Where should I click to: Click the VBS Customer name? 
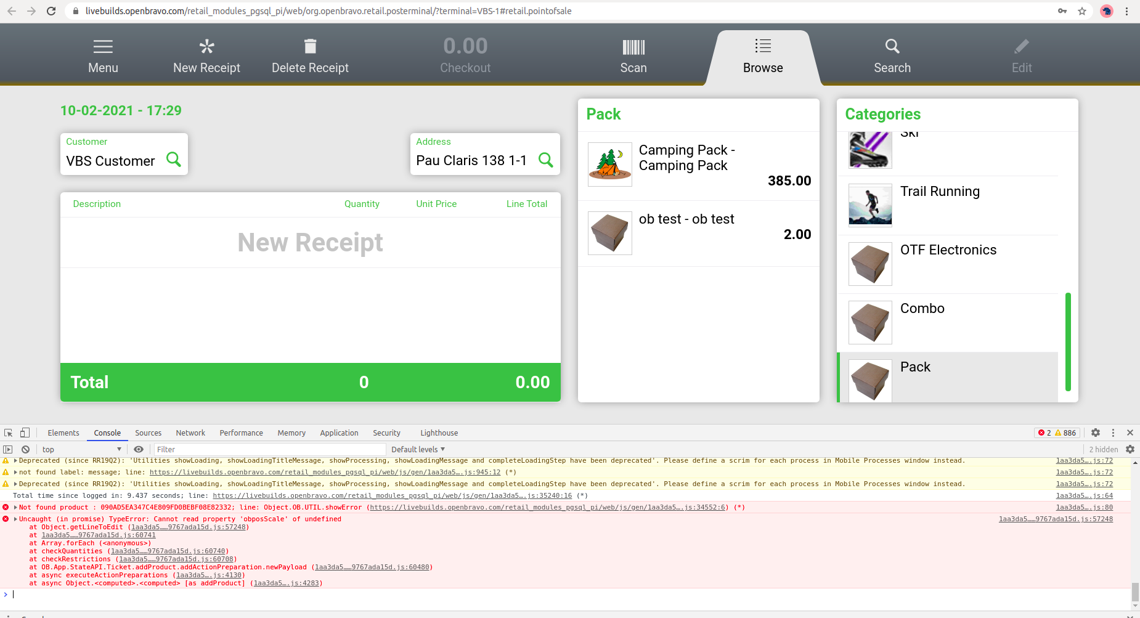click(x=110, y=161)
